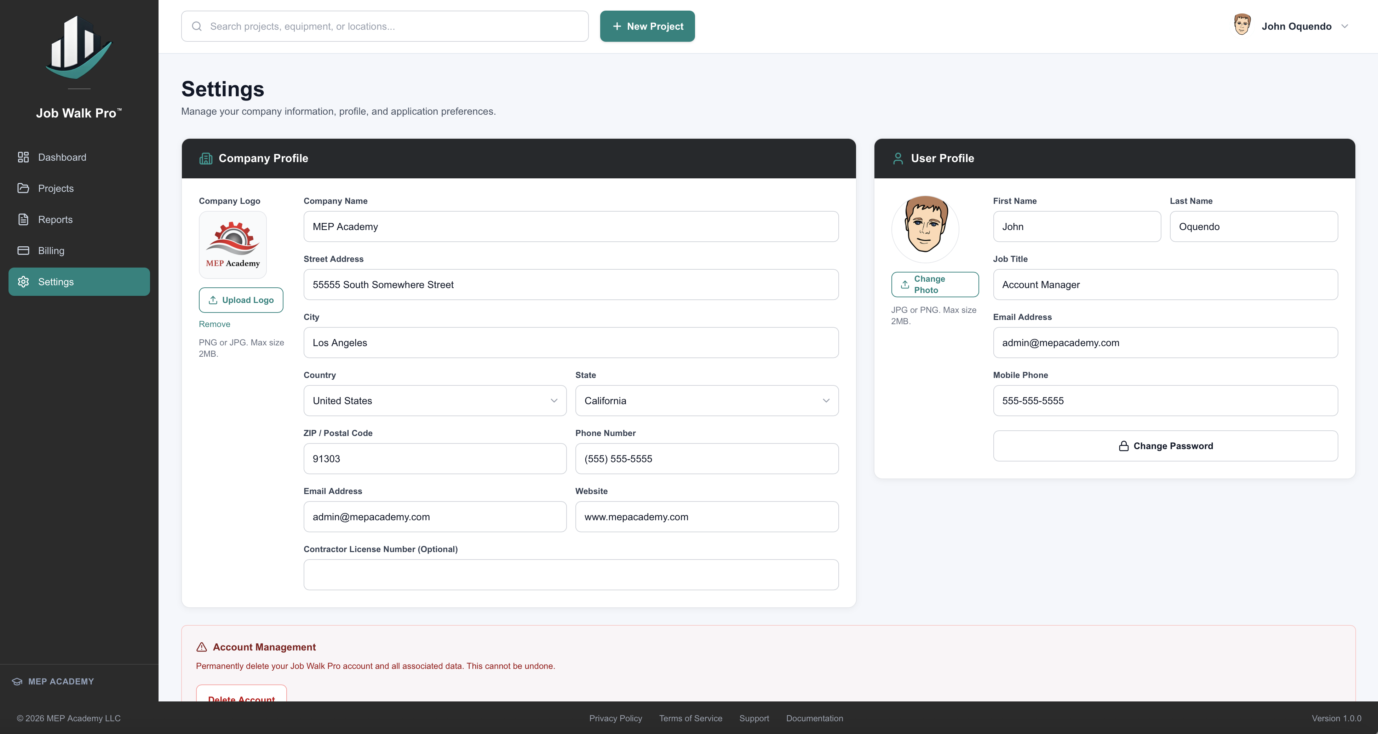Click the John Oquendo avatar in header
Screen dimensions: 1378x734
click(1242, 25)
